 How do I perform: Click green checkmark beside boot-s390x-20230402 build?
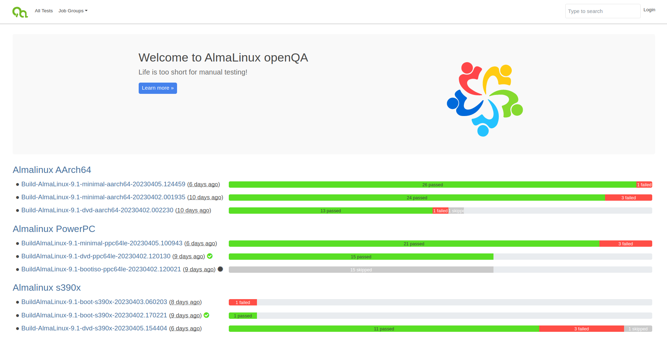click(207, 315)
